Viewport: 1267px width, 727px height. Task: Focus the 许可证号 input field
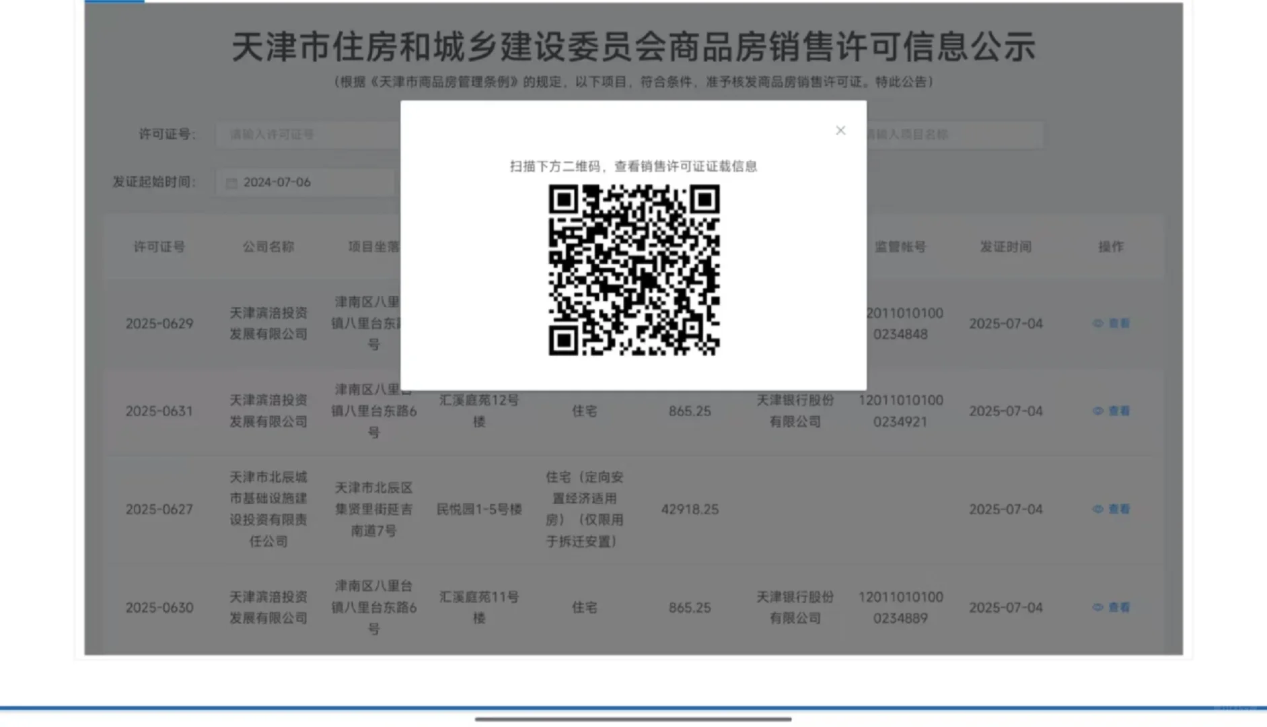pos(307,135)
